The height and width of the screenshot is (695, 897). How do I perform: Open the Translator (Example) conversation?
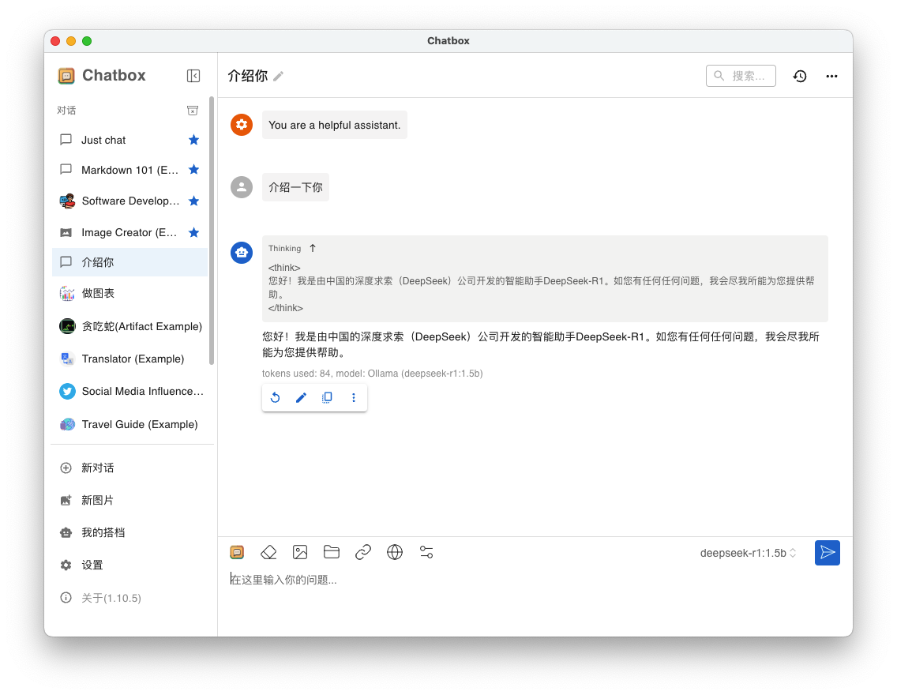pyautogui.click(x=129, y=359)
